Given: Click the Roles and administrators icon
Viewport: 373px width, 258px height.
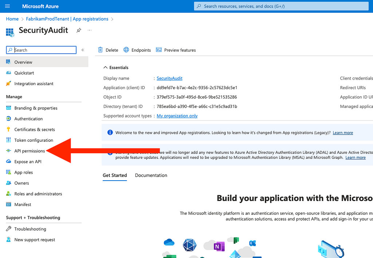Looking at the screenshot, I should [x=8, y=193].
